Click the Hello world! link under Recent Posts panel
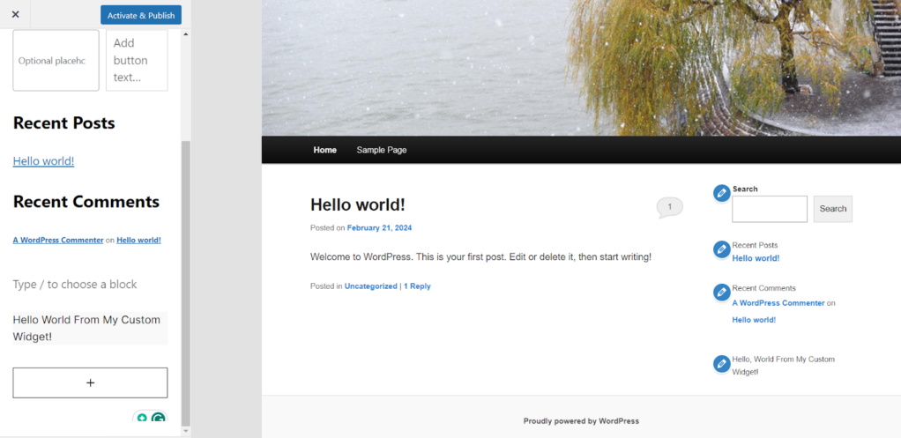901x438 pixels. 44,161
